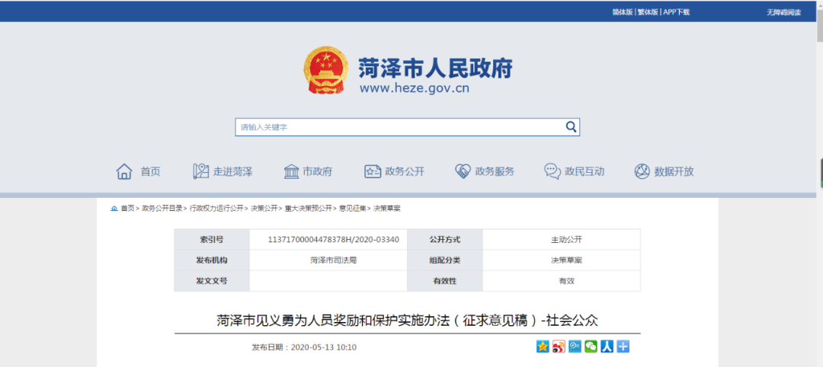Viewport: 823px width, 367px height.
Task: Open 政务服务 navigation item
Action: (x=485, y=171)
